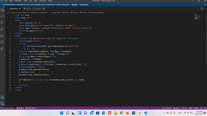Expand the html breadcrumb symbol
The height and width of the screenshot is (116, 207).
point(66,13)
